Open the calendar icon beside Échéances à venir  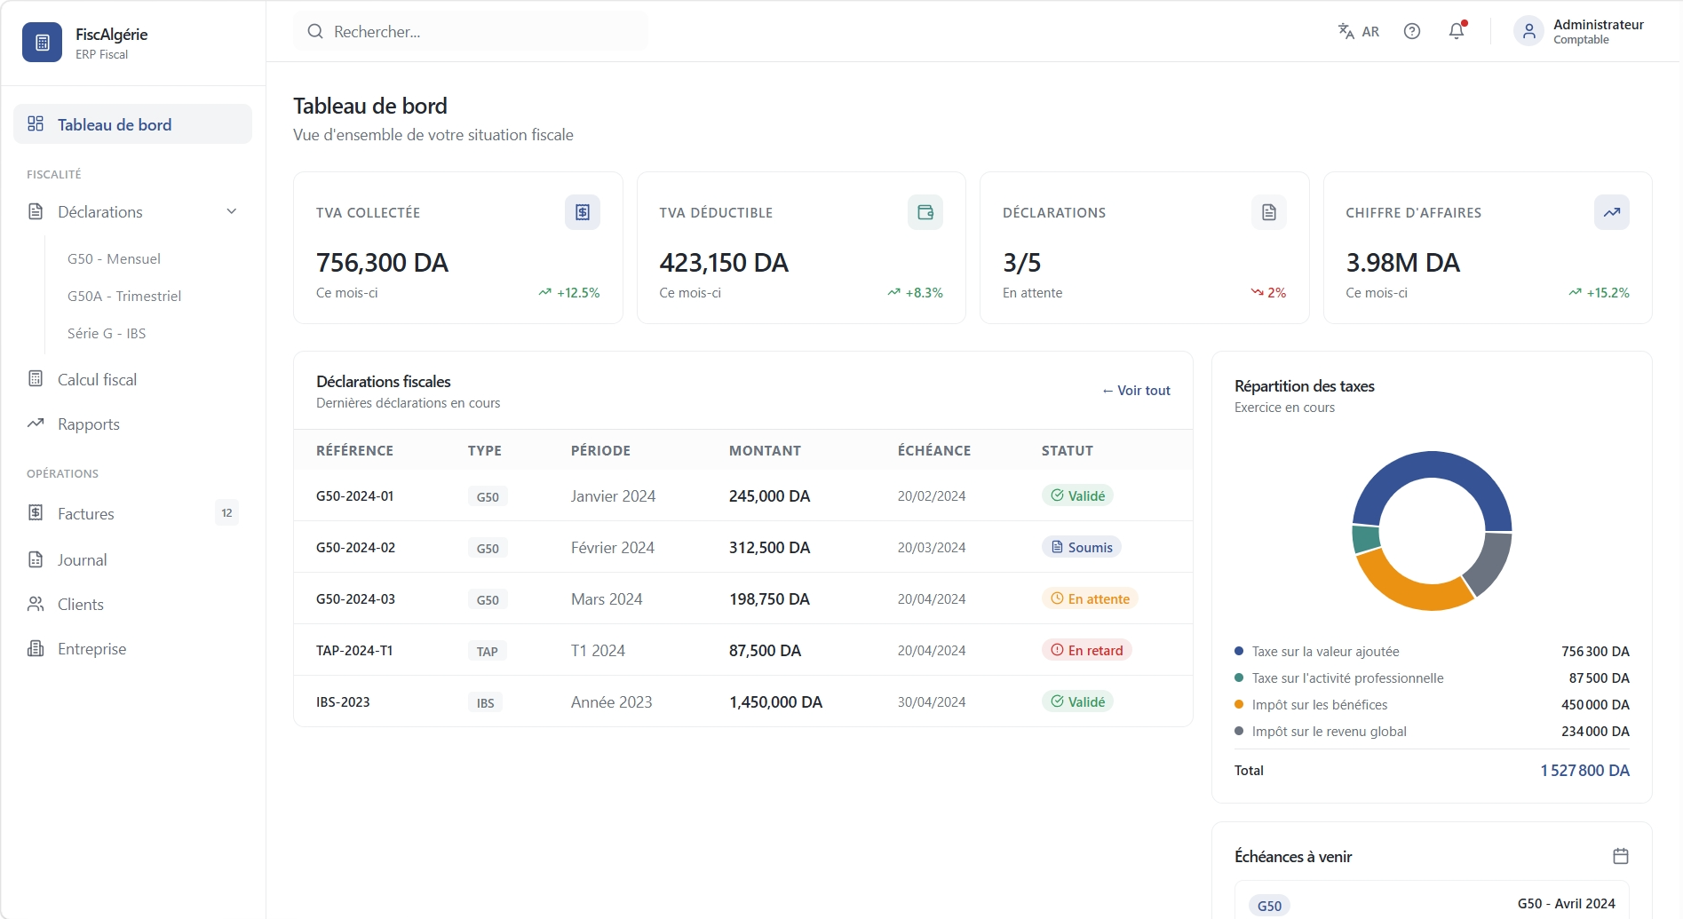click(1621, 856)
